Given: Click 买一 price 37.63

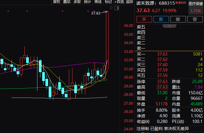Looking at the screenshot, I should (162, 54).
